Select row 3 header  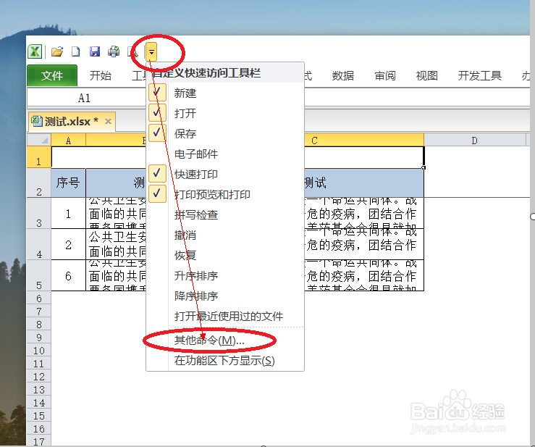(x=39, y=213)
